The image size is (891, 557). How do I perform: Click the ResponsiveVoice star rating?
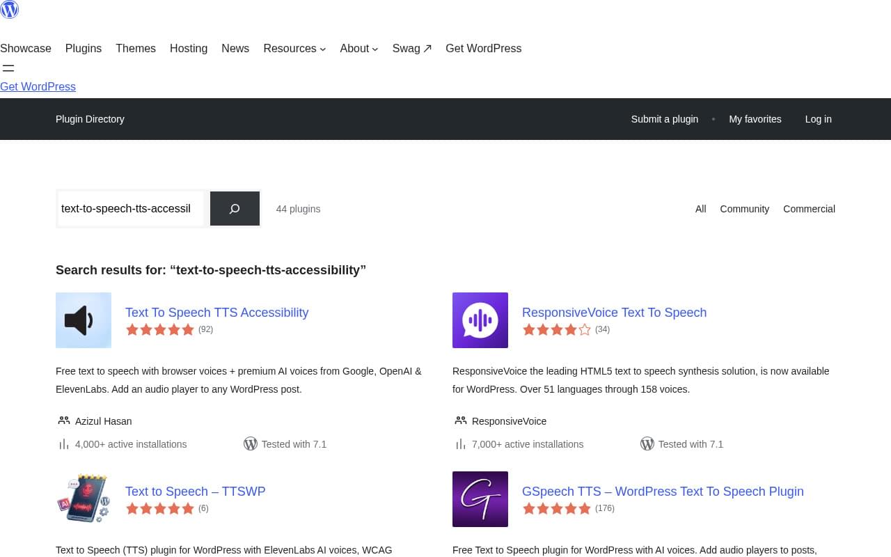coord(557,330)
